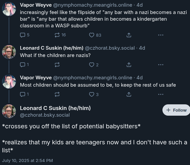Image resolution: width=190 pixels, height=165 pixels.
Task: Share the 'children are nazis' post
Action: [x=129, y=65]
